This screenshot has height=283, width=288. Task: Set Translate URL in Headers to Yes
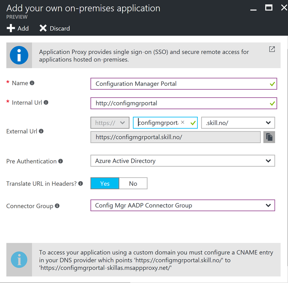click(x=105, y=184)
